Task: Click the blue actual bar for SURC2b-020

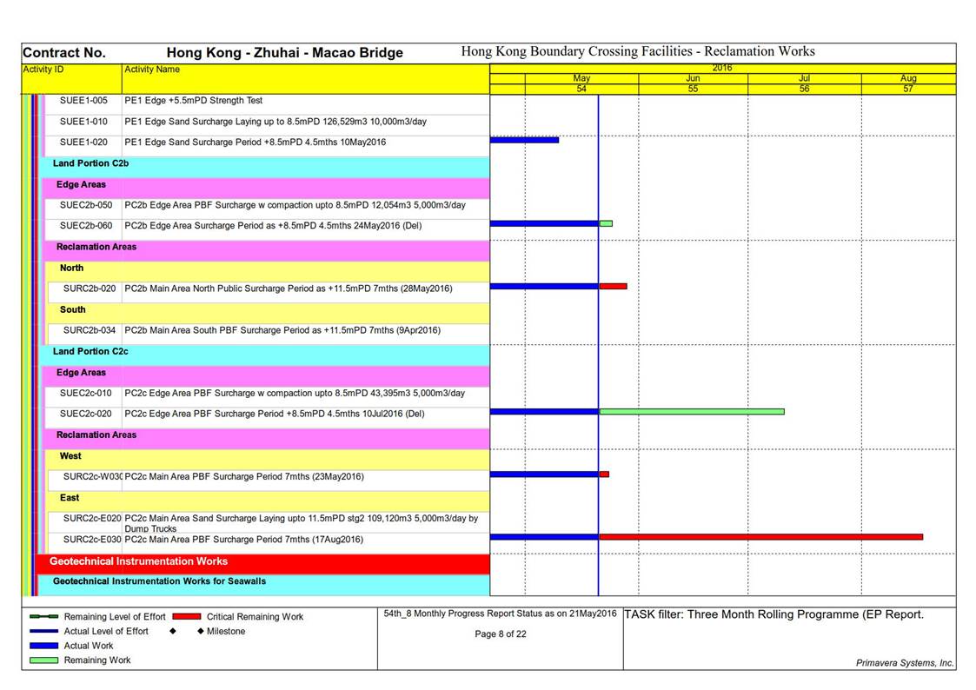Action: pos(544,286)
